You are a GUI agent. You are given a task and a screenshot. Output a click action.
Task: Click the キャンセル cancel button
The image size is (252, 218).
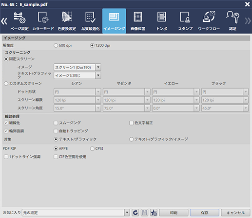click(x=235, y=213)
